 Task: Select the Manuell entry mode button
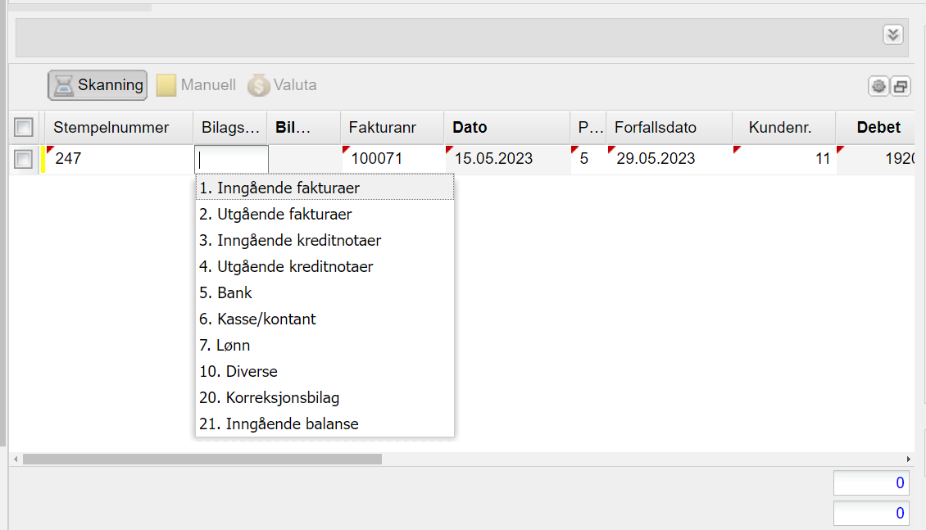coord(197,85)
